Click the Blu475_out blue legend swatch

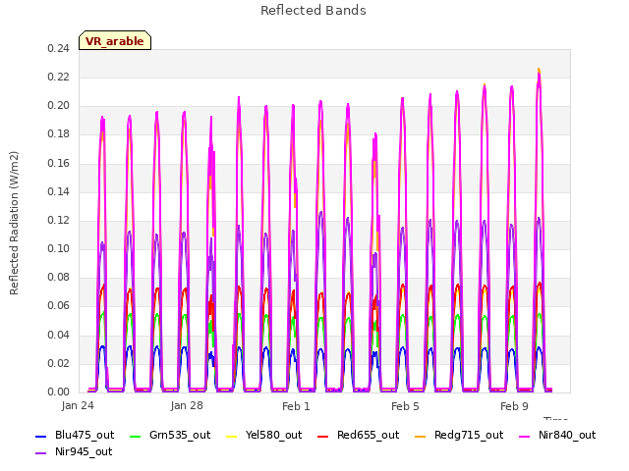(41, 436)
